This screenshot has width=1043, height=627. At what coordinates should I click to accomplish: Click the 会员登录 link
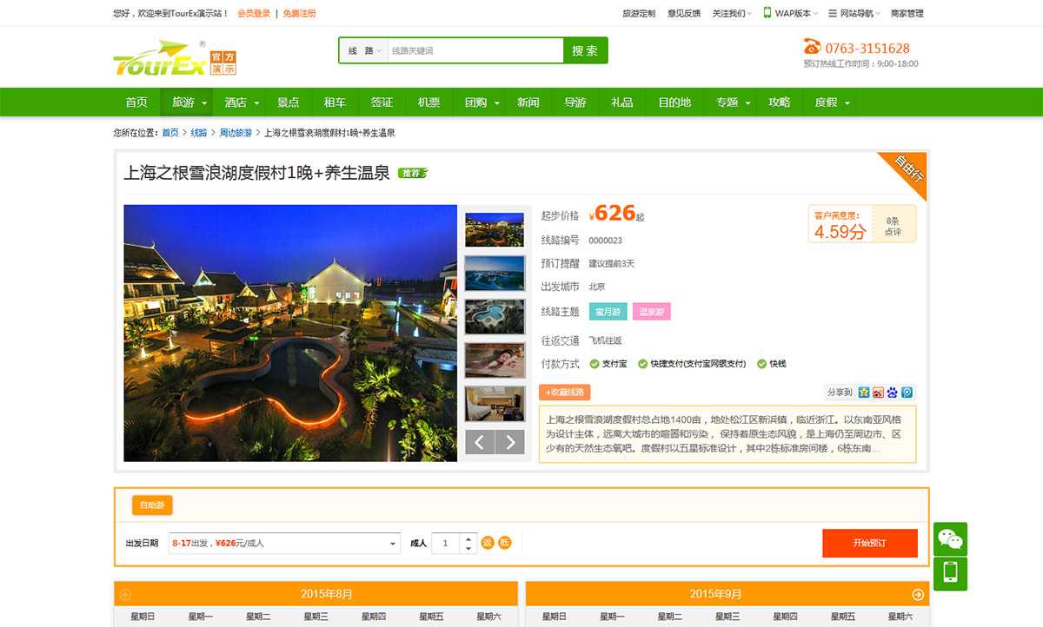[254, 13]
